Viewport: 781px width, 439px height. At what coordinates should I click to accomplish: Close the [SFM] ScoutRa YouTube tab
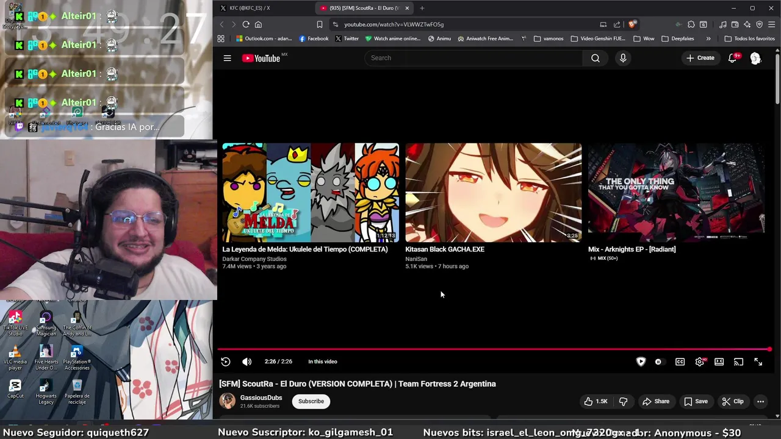[x=407, y=8]
